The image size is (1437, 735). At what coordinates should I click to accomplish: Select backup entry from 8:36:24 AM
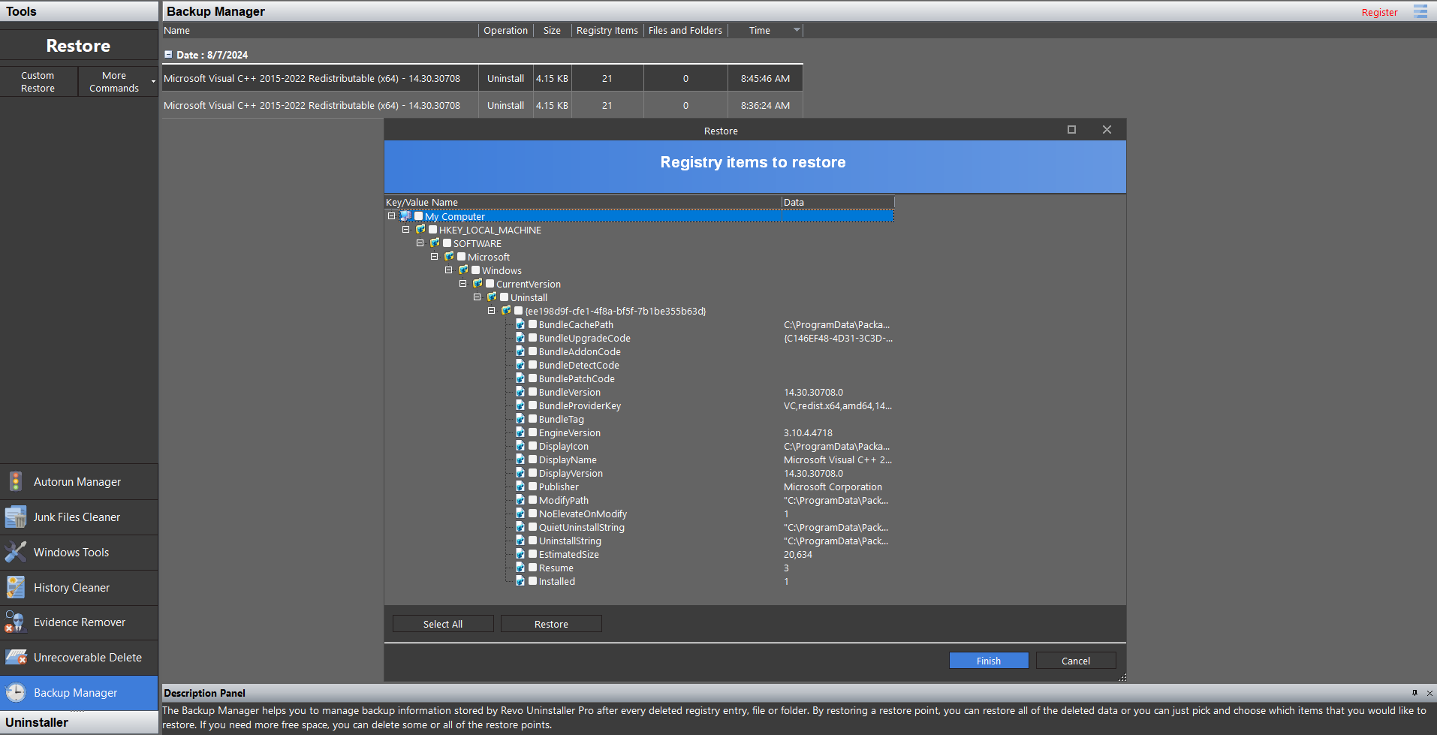483,105
